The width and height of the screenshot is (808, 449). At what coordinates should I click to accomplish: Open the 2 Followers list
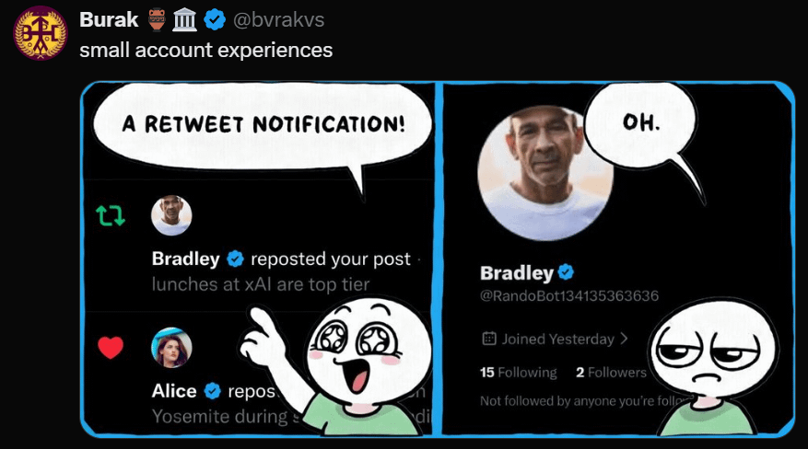[611, 373]
